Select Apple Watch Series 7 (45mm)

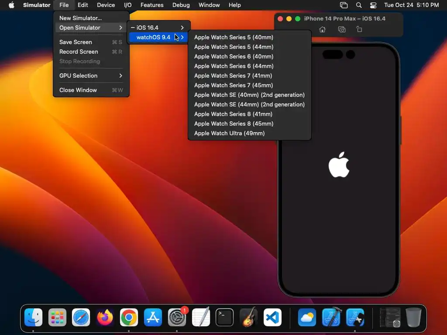(249, 85)
